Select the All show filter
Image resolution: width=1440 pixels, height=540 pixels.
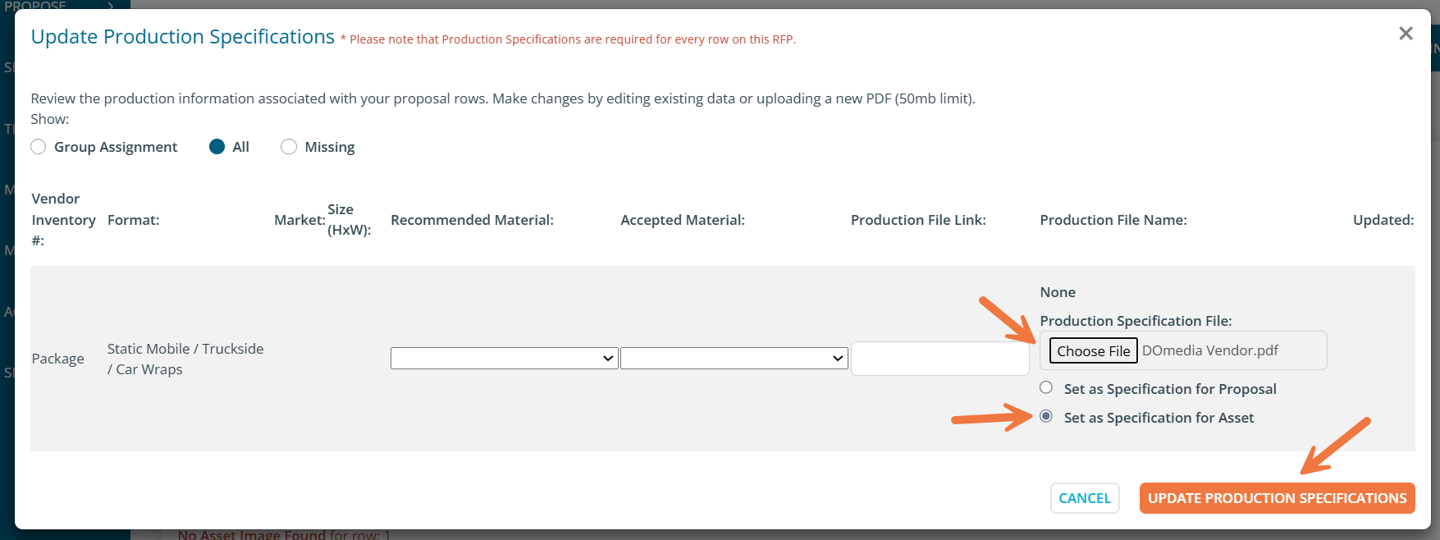pyautogui.click(x=217, y=147)
